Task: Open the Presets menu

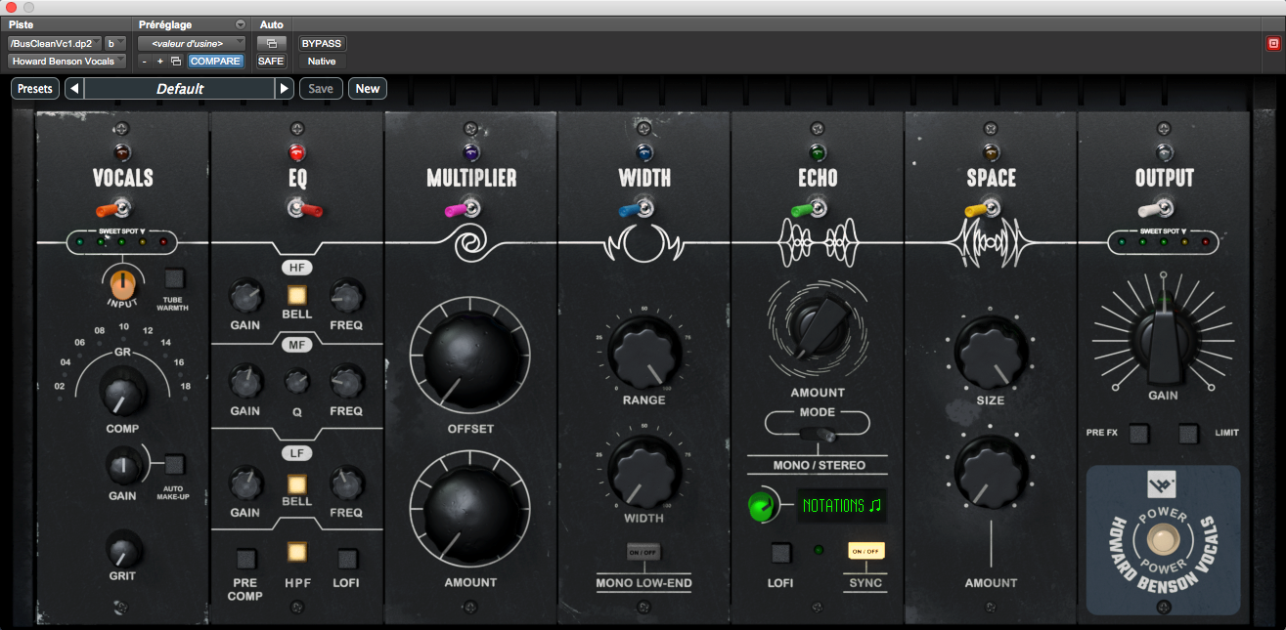Action: [x=34, y=88]
